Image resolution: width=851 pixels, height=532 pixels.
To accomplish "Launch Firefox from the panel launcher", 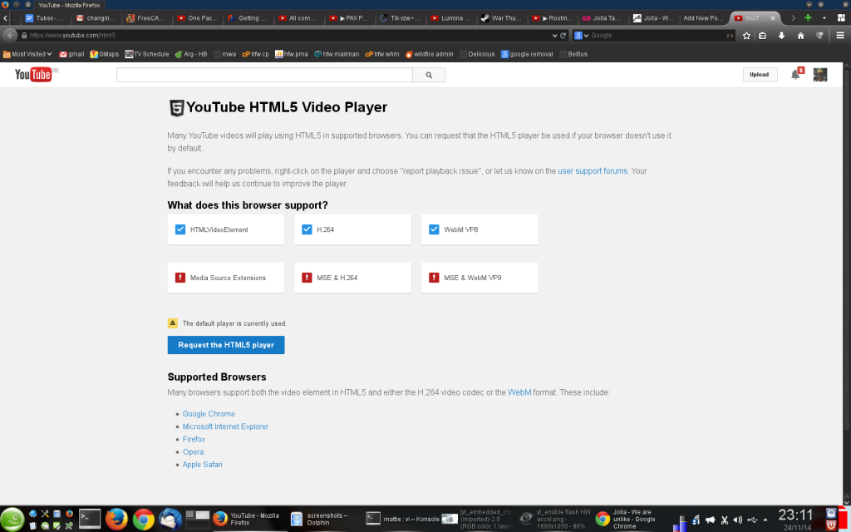I will point(116,519).
